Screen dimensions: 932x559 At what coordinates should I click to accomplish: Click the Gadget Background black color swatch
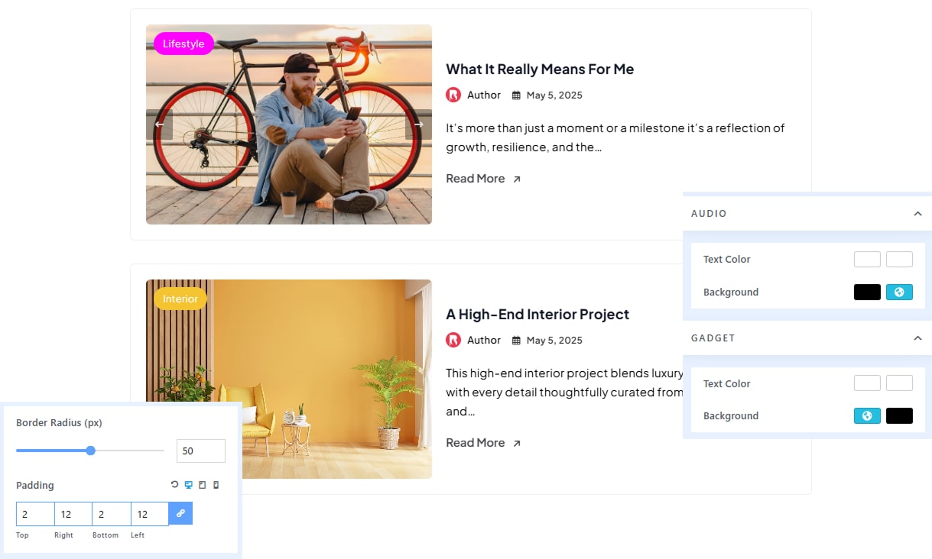(899, 415)
